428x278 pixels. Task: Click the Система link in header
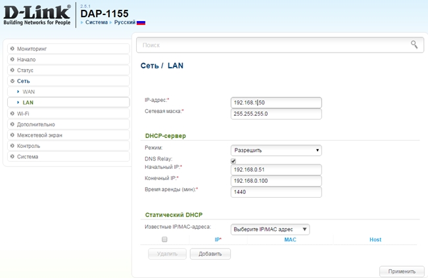click(x=96, y=22)
